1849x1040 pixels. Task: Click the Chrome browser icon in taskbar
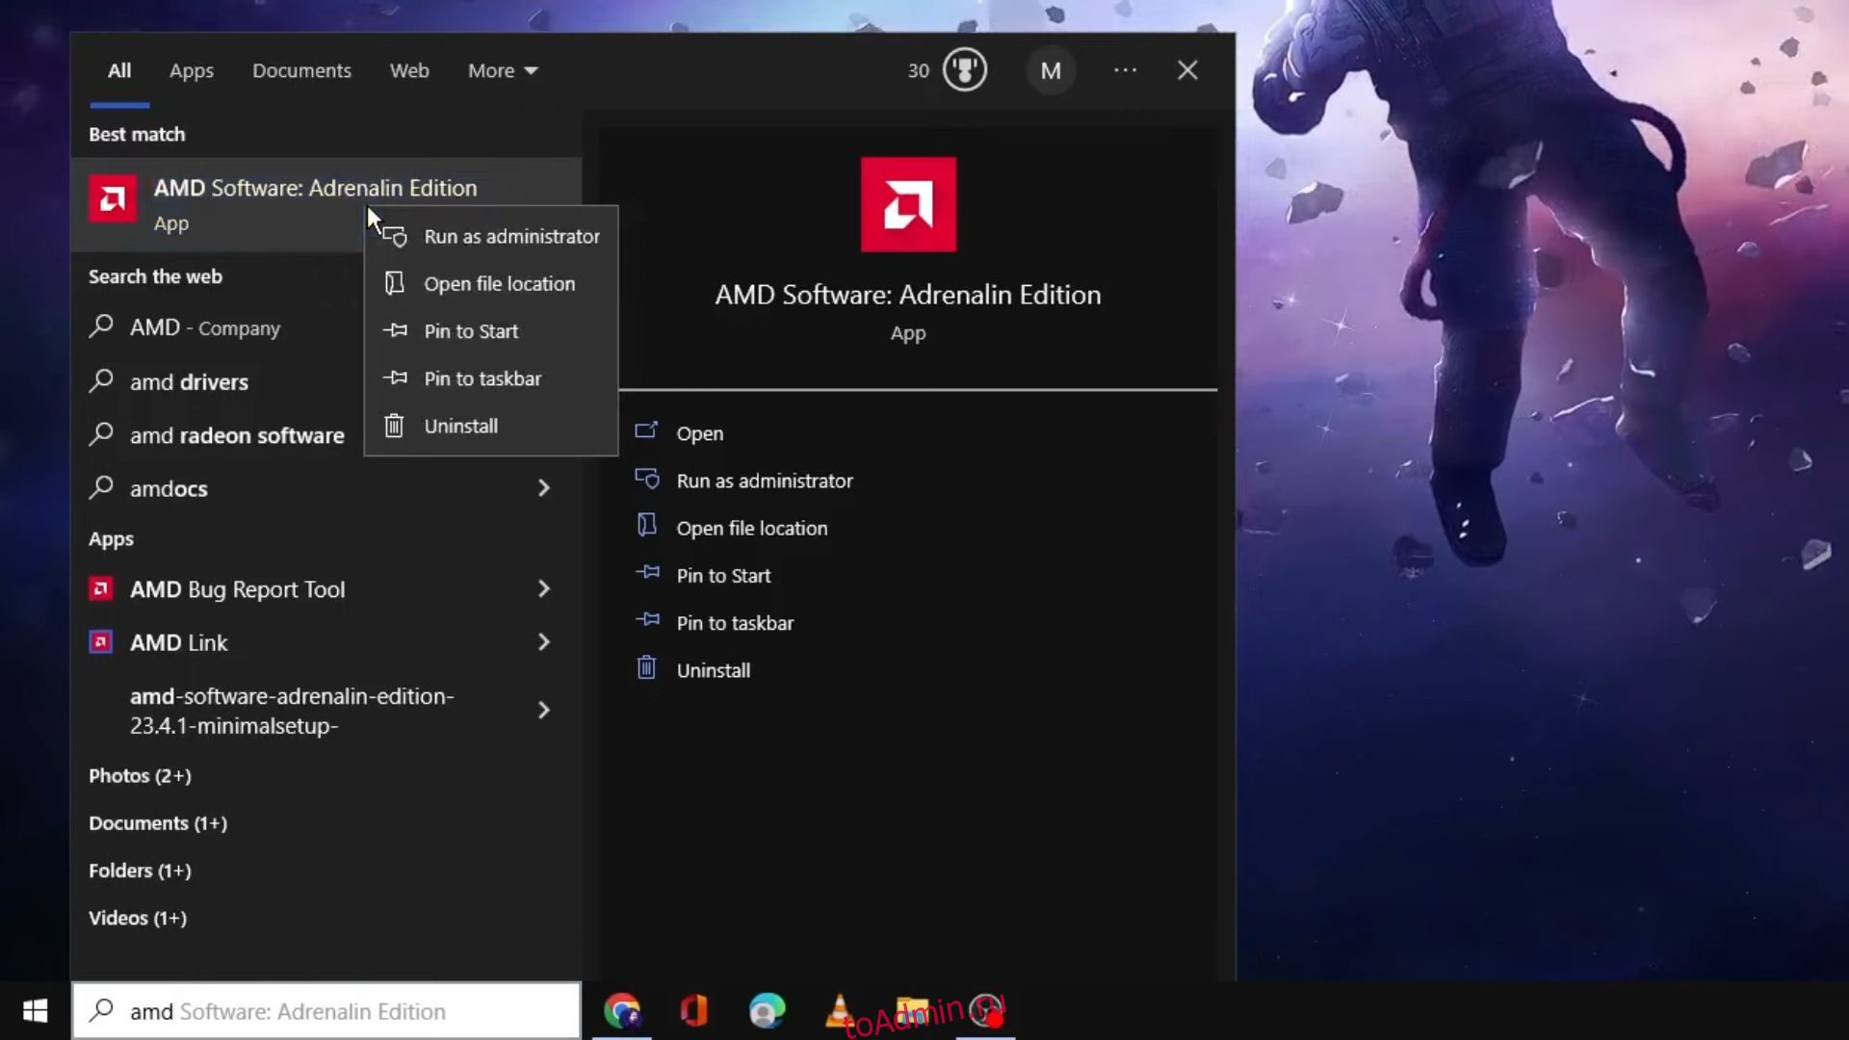(622, 1011)
